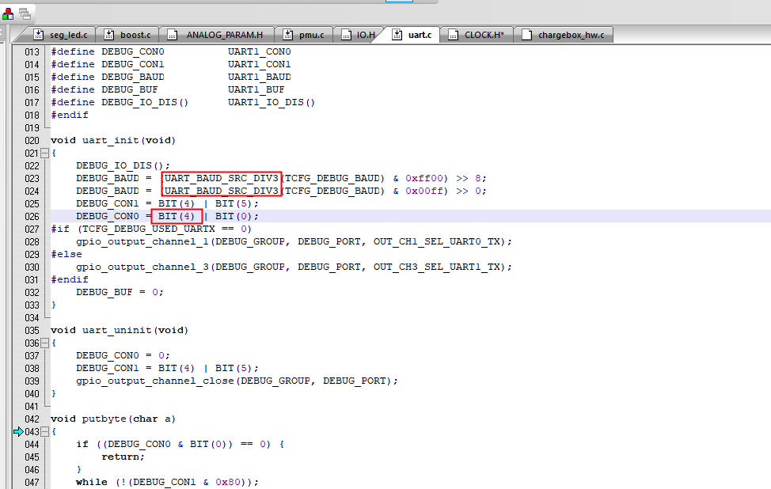Image resolution: width=771 pixels, height=489 pixels.
Task: Click 'OUT_CH3_SEL_UART1_TX' on line 030
Action: click(x=437, y=267)
